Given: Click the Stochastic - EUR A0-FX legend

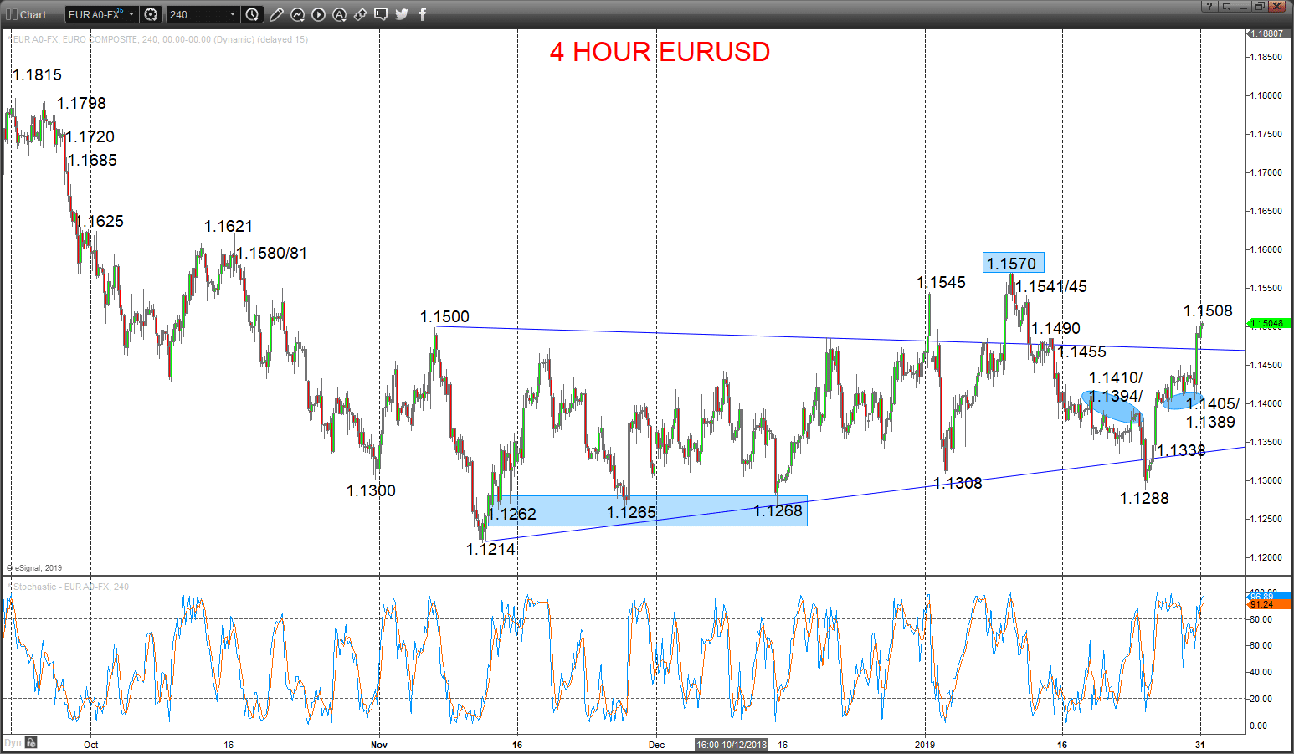Looking at the screenshot, I should 69,587.
